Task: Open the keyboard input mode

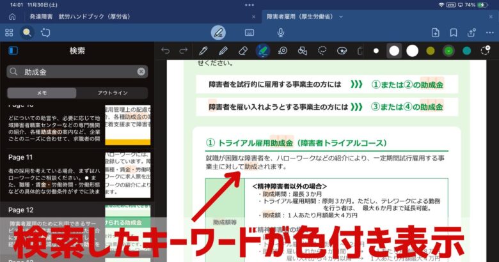Action: 249,33
